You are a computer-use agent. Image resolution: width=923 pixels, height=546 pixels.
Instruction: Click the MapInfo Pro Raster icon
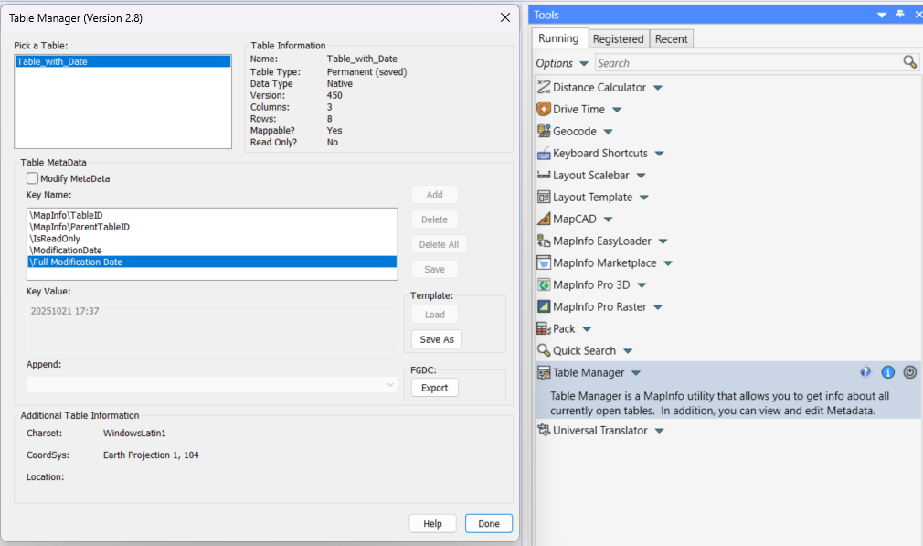(544, 306)
